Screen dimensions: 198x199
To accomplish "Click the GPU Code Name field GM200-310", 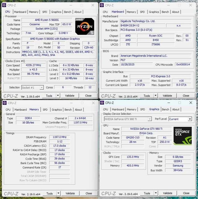I will (133, 138).
